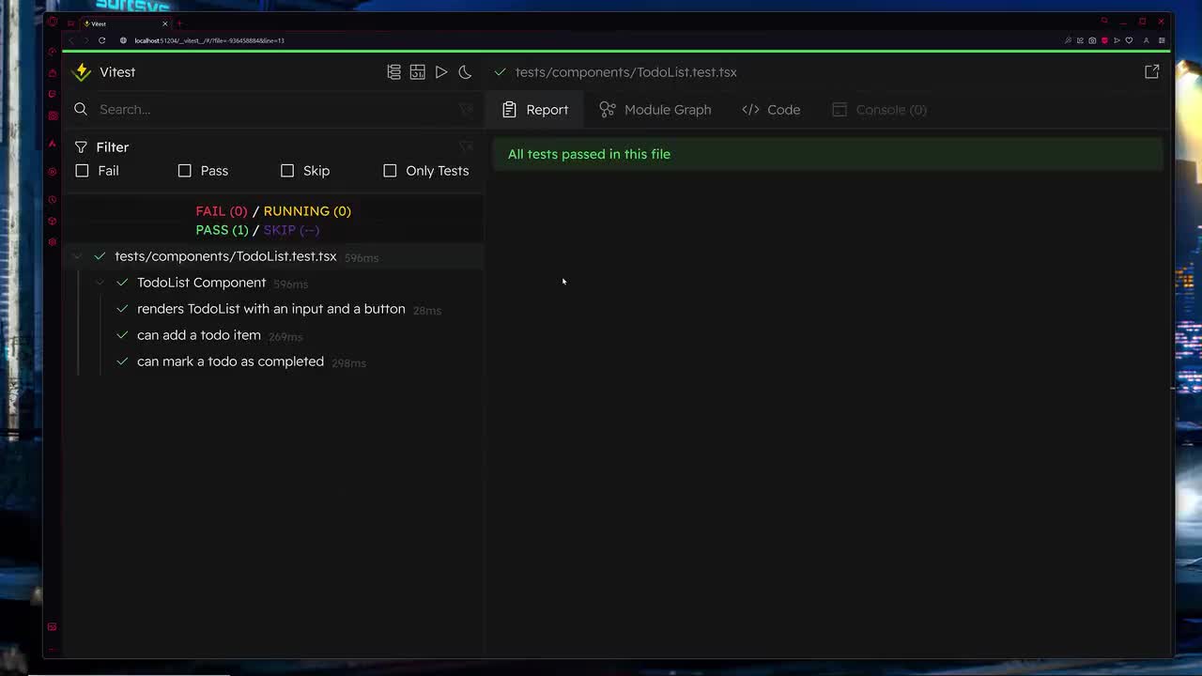This screenshot has height=676, width=1202.
Task: Click the pass checkmark beside 'can mark a todo as completed'
Action: click(x=122, y=361)
